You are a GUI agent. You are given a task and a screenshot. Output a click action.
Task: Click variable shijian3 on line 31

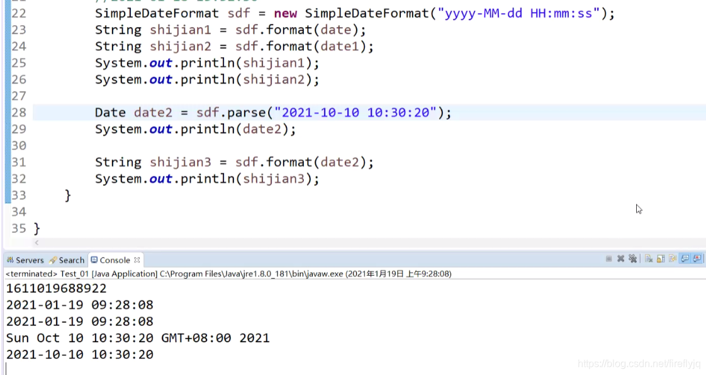[x=180, y=162]
